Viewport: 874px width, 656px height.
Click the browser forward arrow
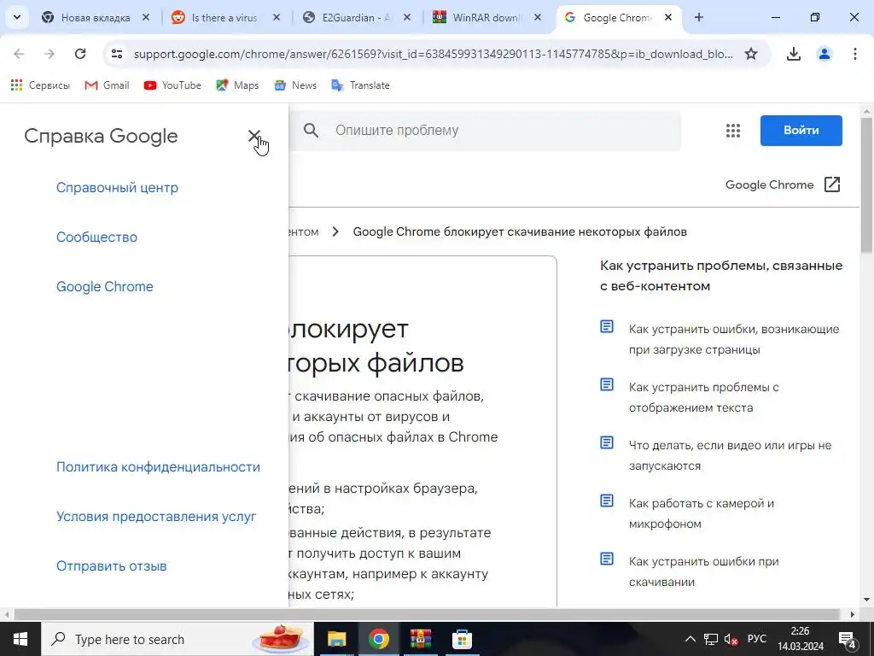(x=50, y=54)
